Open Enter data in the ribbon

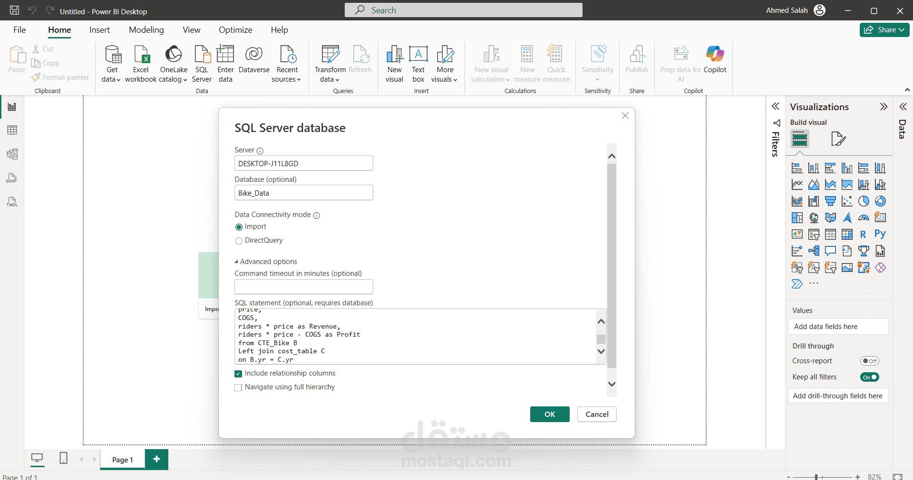pyautogui.click(x=225, y=64)
